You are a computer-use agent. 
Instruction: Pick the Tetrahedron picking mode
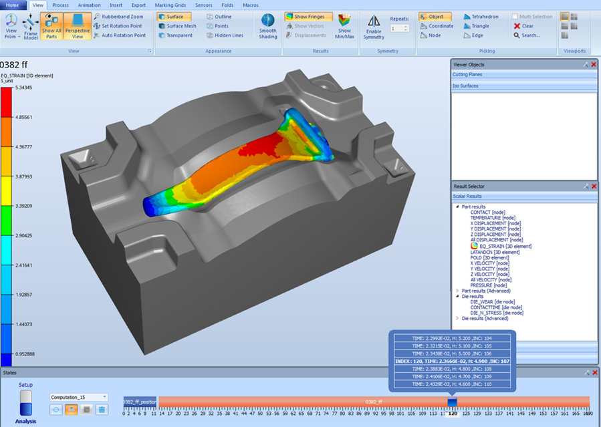[485, 17]
